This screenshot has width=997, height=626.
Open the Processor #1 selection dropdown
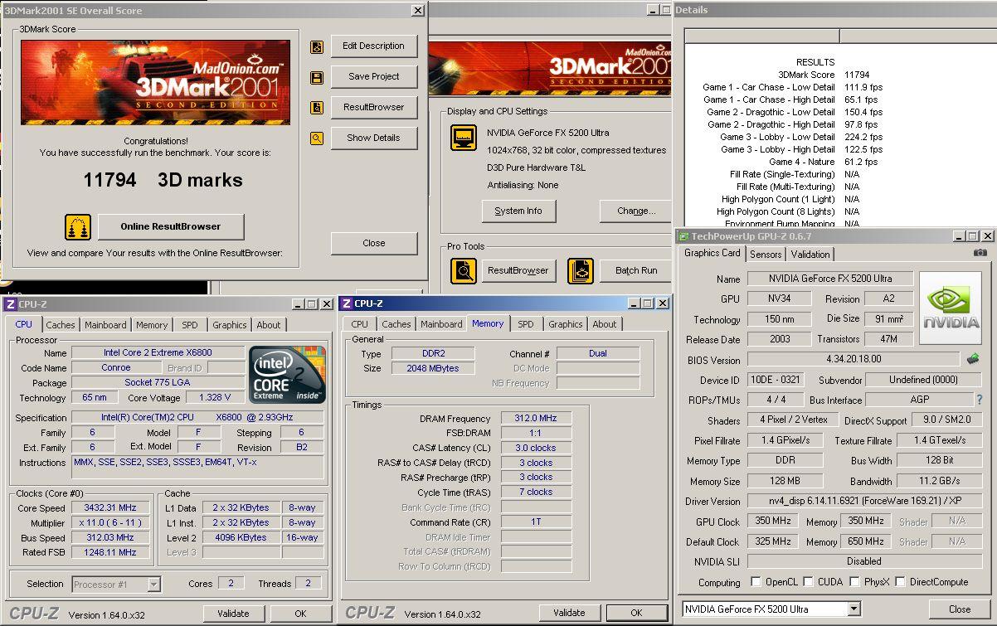tap(153, 585)
